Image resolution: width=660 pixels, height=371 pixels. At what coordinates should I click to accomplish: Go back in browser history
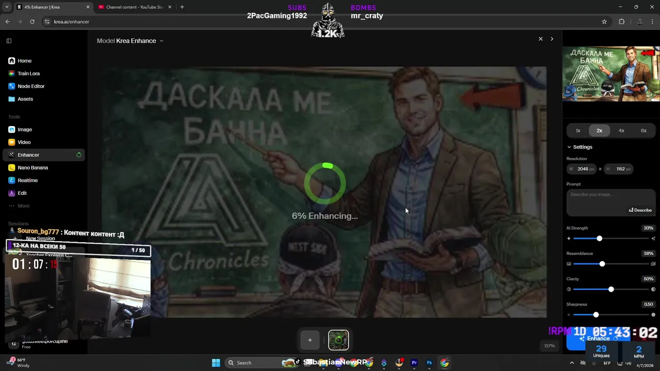(7, 22)
